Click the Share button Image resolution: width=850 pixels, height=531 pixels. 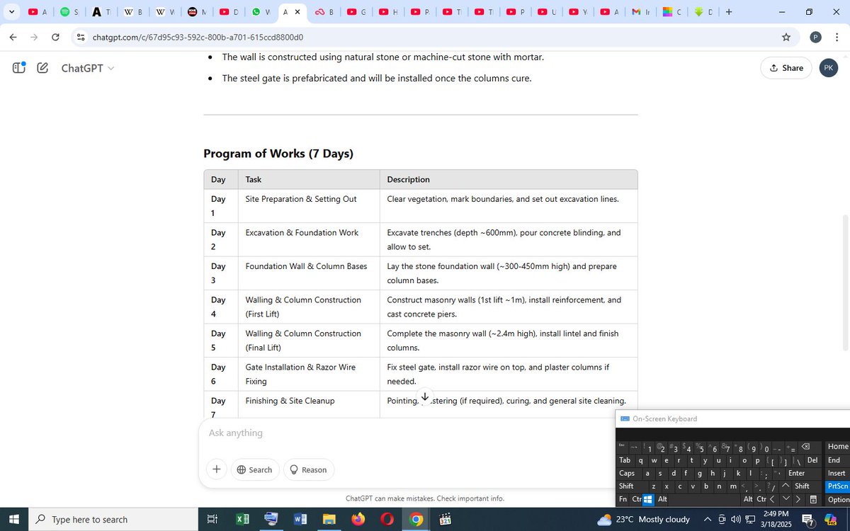786,68
